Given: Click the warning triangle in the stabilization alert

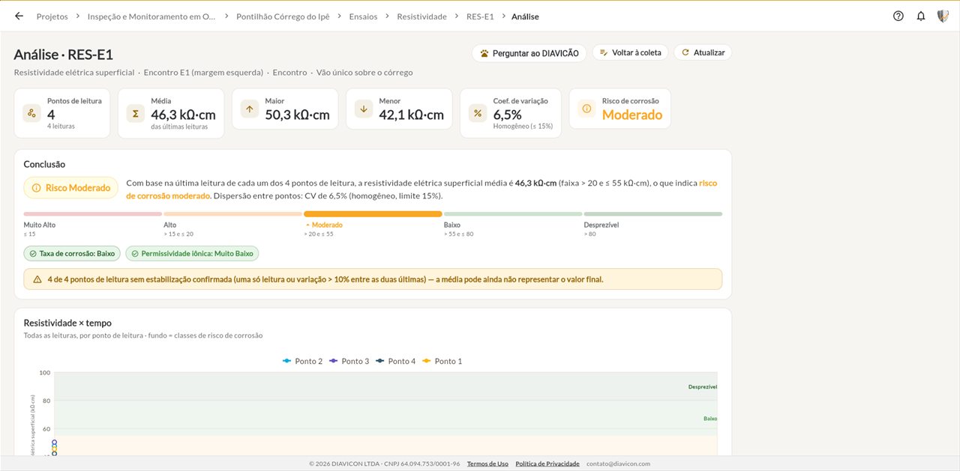Looking at the screenshot, I should 37,279.
